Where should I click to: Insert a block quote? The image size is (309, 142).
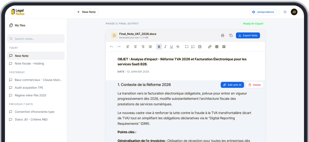(224, 47)
